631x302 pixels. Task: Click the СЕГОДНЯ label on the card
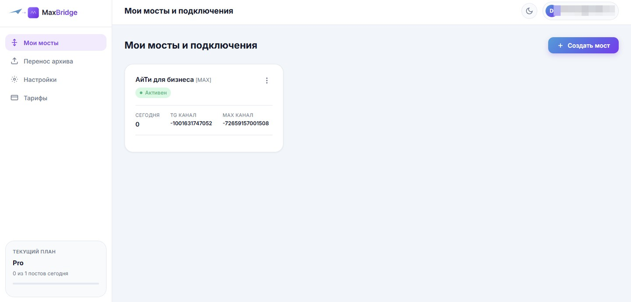[x=147, y=115]
